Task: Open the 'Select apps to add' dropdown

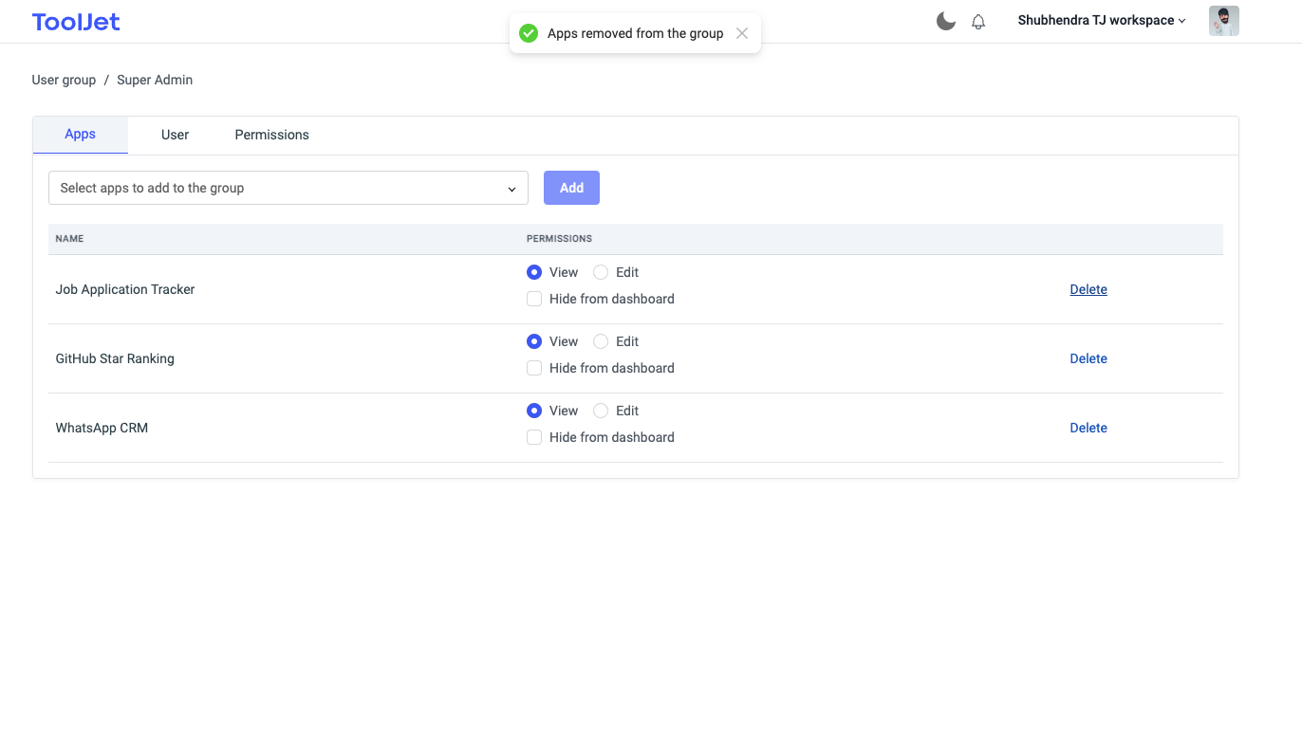Action: tap(288, 188)
